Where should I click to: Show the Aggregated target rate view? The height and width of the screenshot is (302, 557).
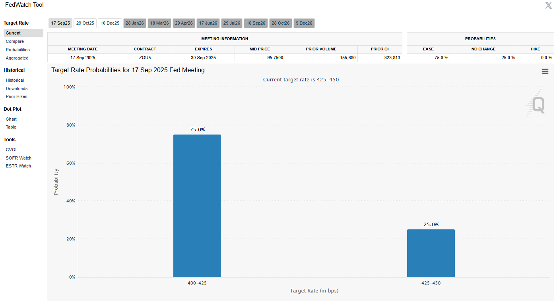[17, 58]
